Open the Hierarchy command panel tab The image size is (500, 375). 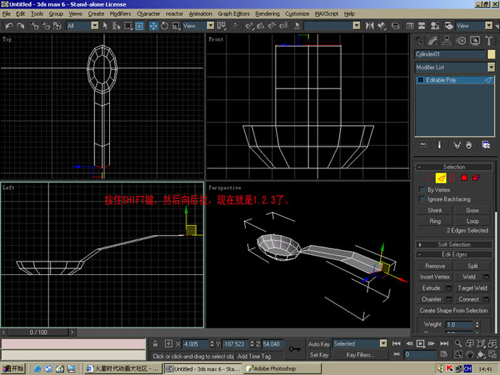pos(446,41)
